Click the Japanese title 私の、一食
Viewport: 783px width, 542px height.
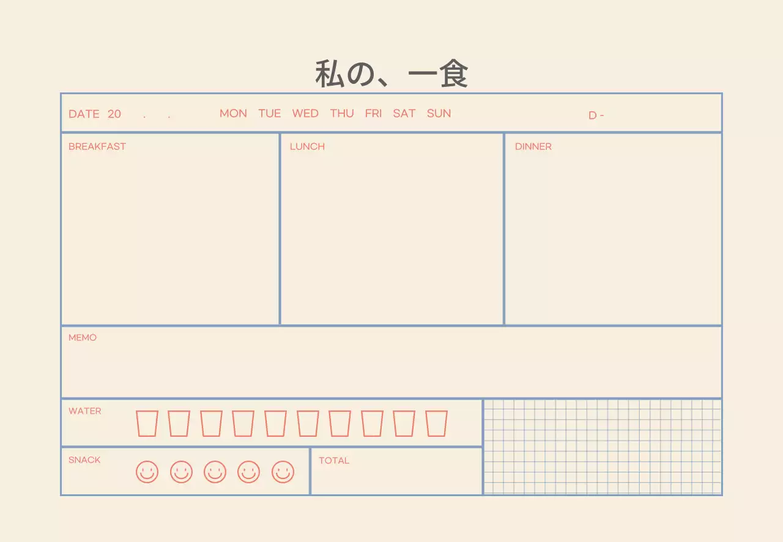coord(391,75)
